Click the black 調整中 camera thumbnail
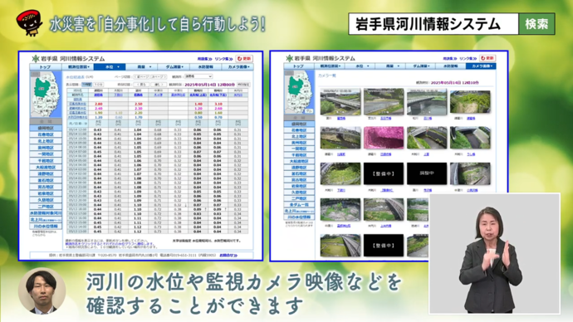 427,173
